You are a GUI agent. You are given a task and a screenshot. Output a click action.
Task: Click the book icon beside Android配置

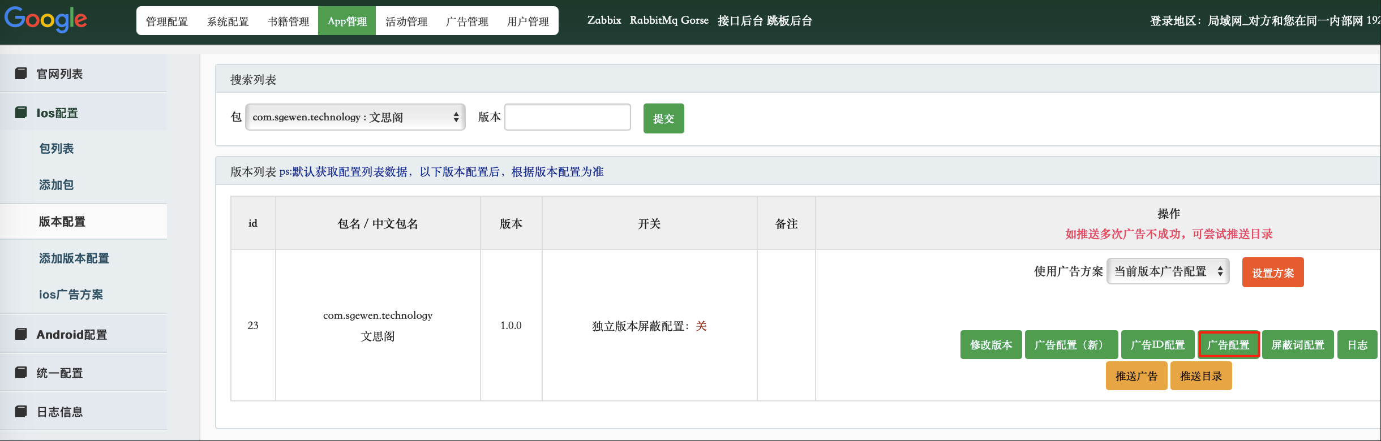point(21,334)
